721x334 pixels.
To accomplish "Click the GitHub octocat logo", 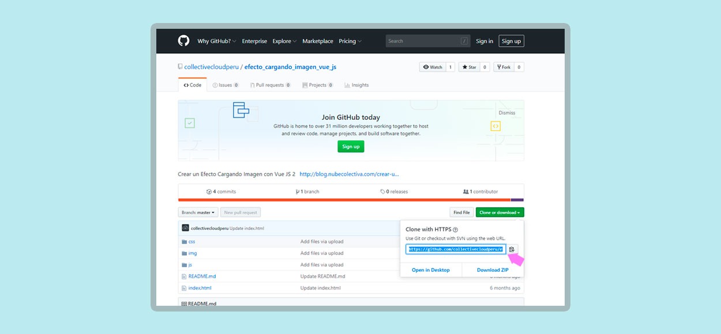I will 183,41.
